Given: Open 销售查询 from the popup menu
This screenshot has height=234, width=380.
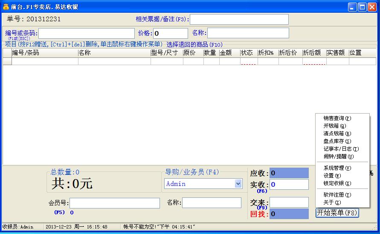Looking at the screenshot, I should (x=337, y=118).
